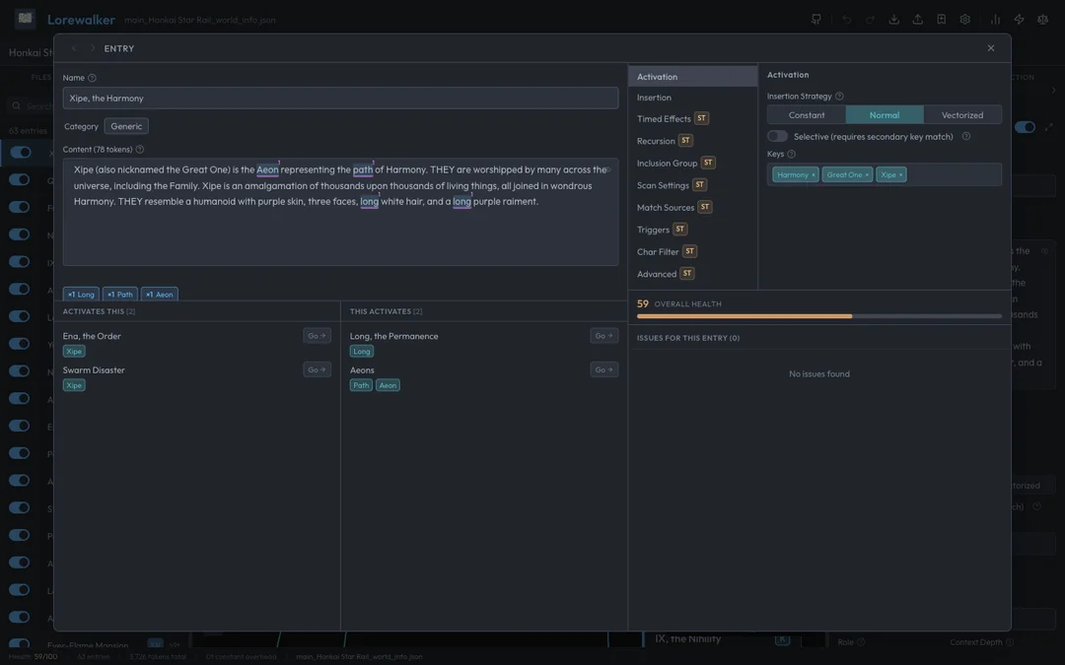The width and height of the screenshot is (1065, 665).
Task: Click the help icon beside Name
Action: [x=92, y=78]
